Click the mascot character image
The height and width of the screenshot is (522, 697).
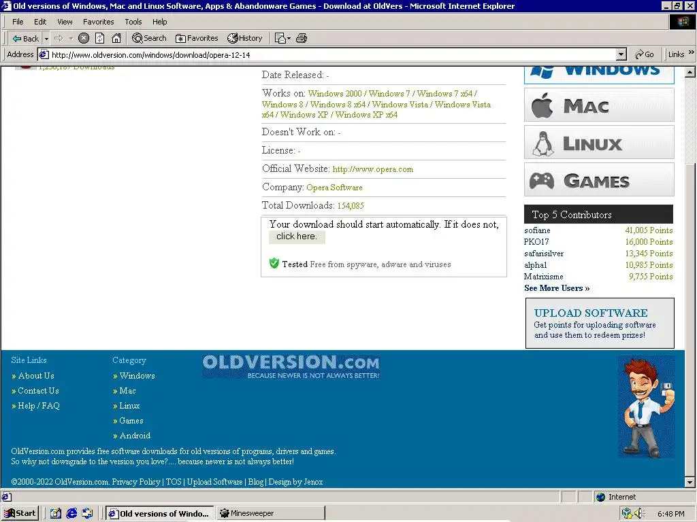tap(647, 408)
